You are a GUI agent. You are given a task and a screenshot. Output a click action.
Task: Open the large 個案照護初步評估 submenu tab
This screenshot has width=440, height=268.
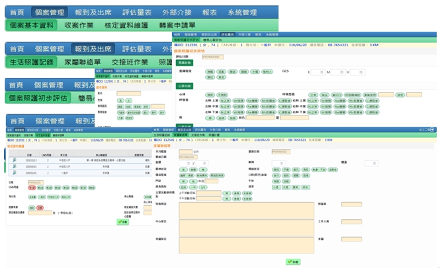click(x=36, y=98)
